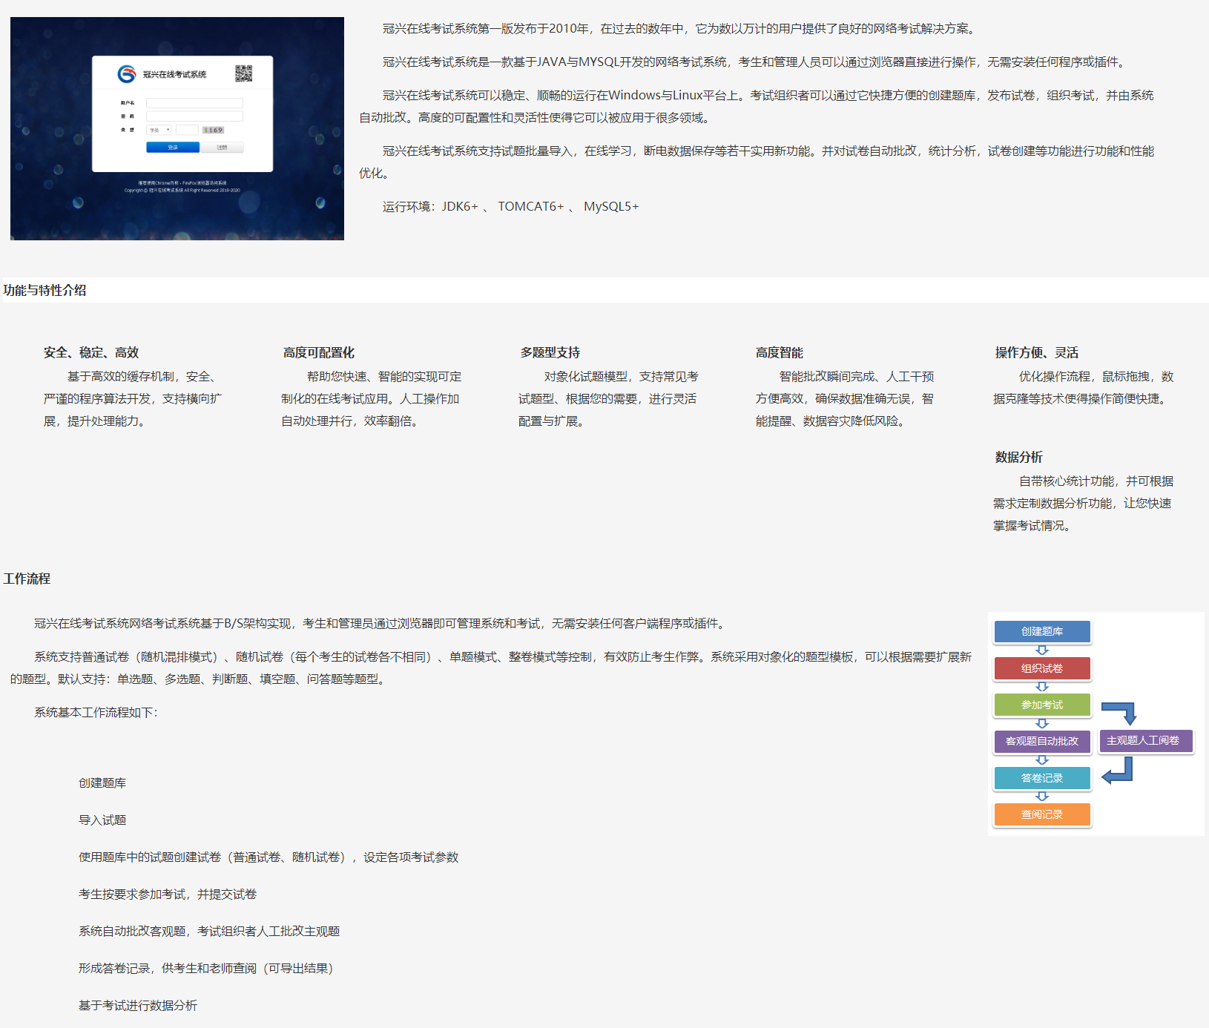The image size is (1209, 1028).
Task: Click the QR code in login screenshot
Action: pyautogui.click(x=243, y=73)
